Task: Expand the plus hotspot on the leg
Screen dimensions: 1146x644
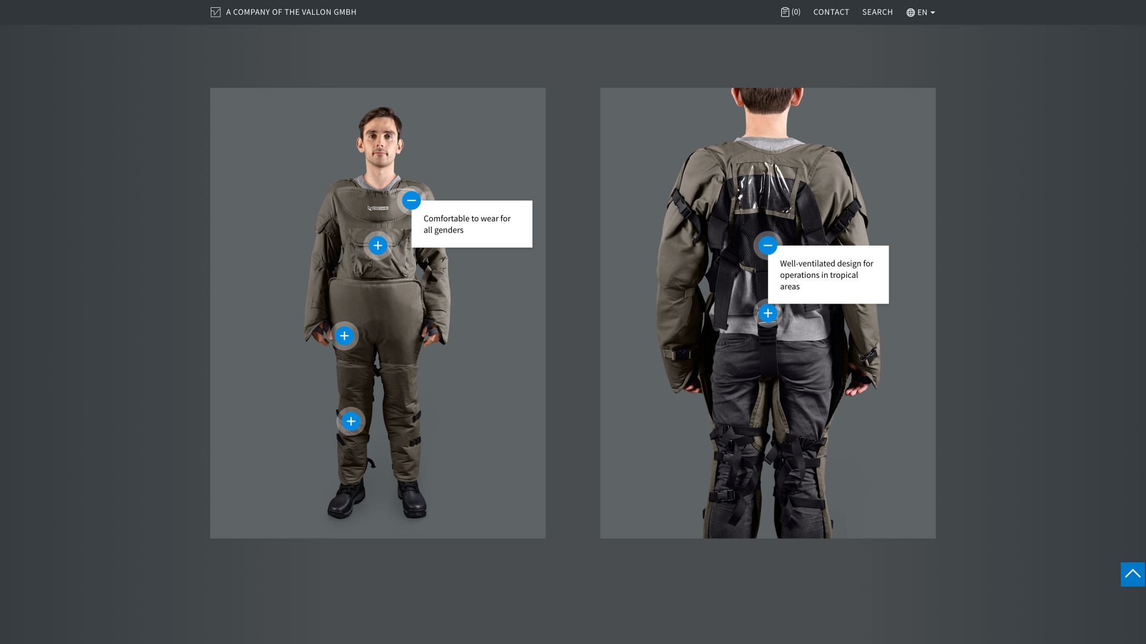Action: coord(351,422)
